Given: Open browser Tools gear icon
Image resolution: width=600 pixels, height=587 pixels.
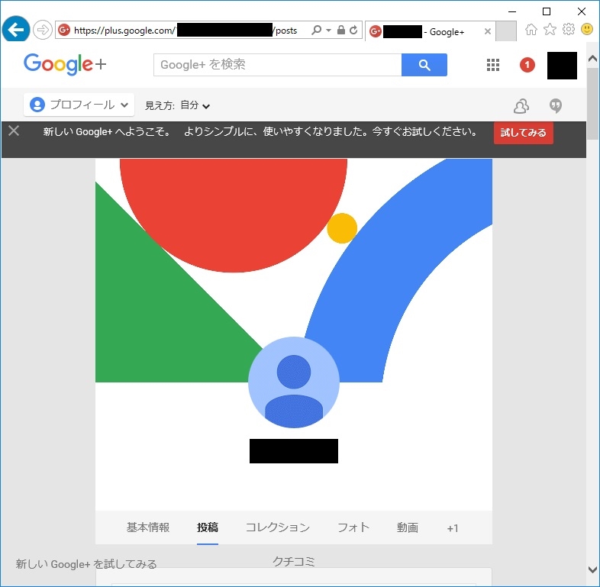Looking at the screenshot, I should (569, 29).
